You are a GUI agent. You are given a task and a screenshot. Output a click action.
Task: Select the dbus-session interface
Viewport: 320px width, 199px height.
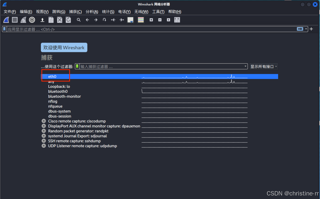tap(60, 116)
